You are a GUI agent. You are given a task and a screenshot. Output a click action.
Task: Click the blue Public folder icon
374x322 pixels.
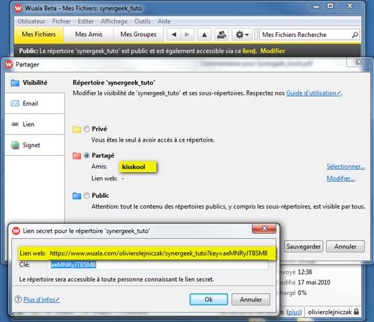(x=77, y=196)
